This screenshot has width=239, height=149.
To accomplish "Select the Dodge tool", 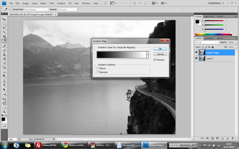I will point(4,76).
